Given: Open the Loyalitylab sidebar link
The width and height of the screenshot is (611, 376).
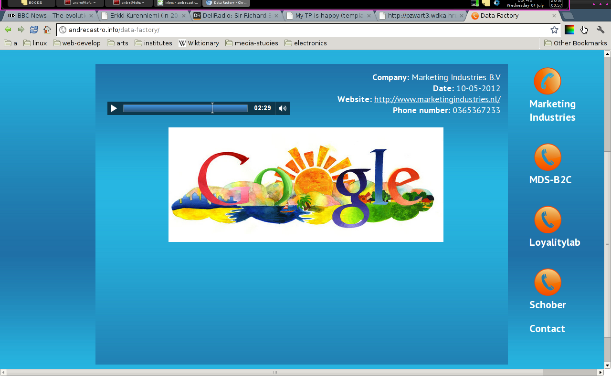Looking at the screenshot, I should [555, 242].
